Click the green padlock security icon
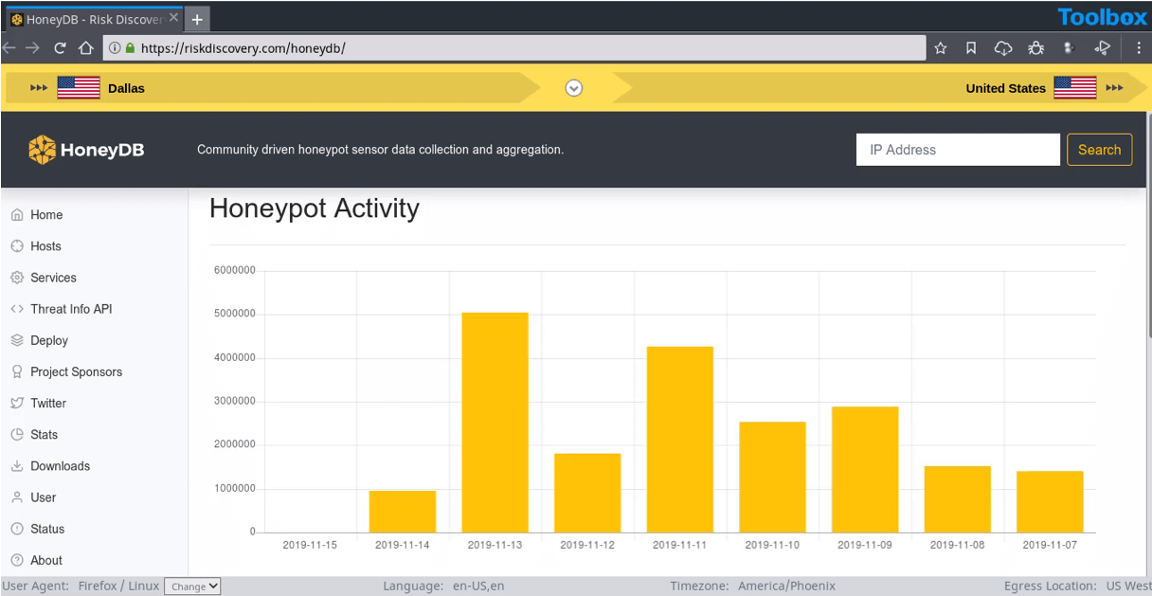Viewport: 1152px width, 596px height. [x=131, y=47]
